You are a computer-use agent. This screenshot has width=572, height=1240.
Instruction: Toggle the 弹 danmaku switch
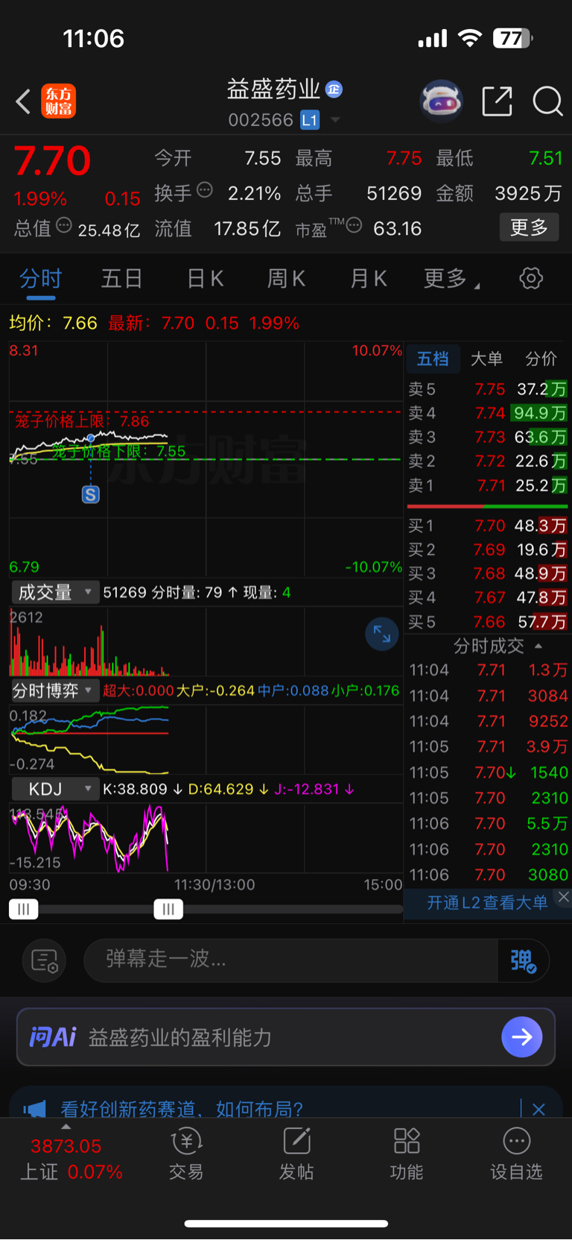pos(524,960)
